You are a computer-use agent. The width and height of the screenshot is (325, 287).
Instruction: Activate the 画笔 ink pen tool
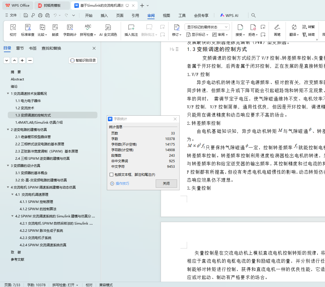(277, 30)
